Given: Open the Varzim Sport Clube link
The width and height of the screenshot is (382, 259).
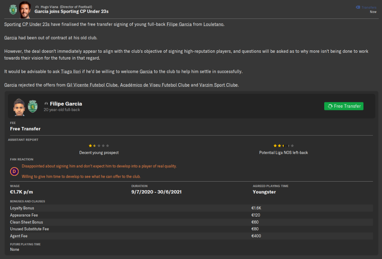Looking at the screenshot, I should [x=219, y=85].
